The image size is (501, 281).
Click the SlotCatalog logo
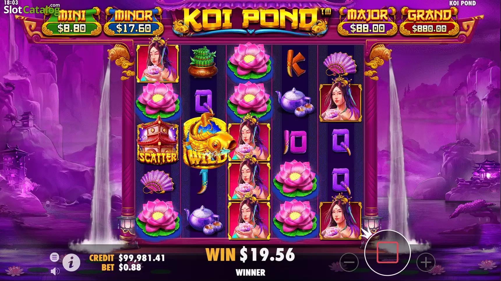tap(31, 9)
